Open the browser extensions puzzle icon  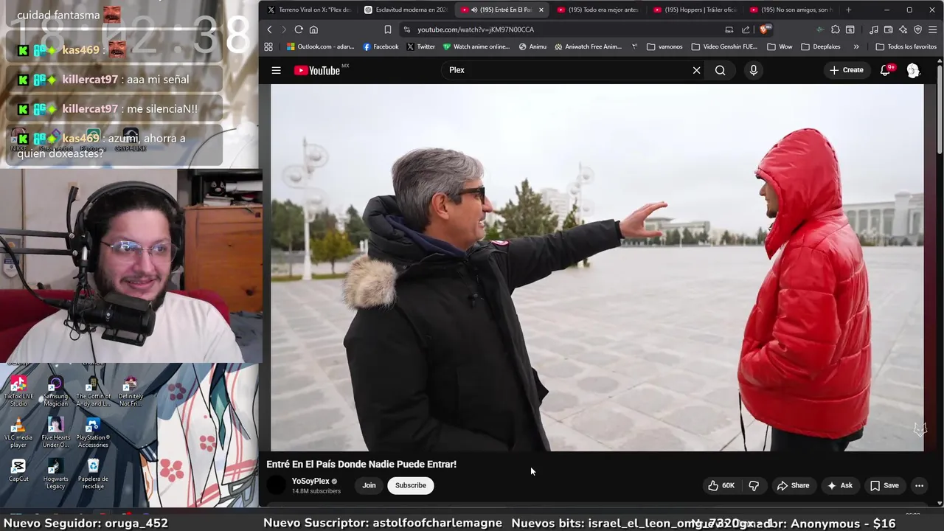point(835,29)
